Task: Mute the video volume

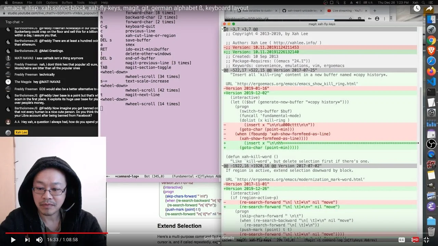Action: [39, 240]
